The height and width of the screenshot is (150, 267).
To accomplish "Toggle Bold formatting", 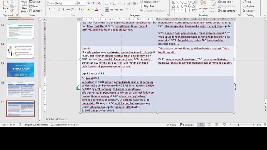I will [x=49, y=9].
